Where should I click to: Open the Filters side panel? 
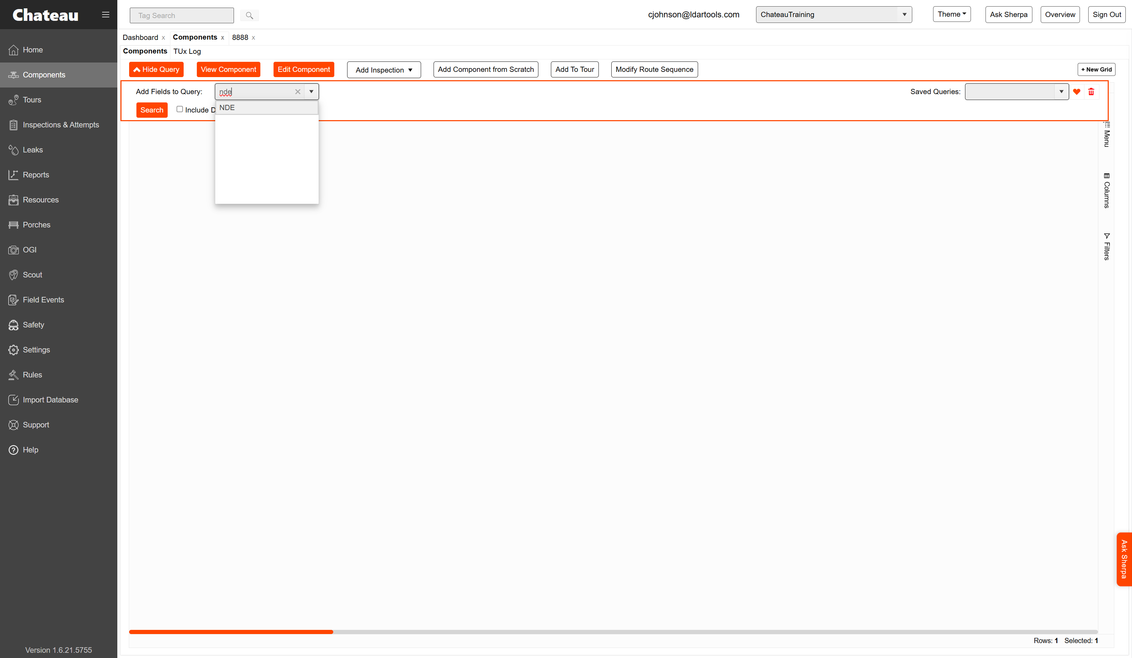pyautogui.click(x=1106, y=246)
